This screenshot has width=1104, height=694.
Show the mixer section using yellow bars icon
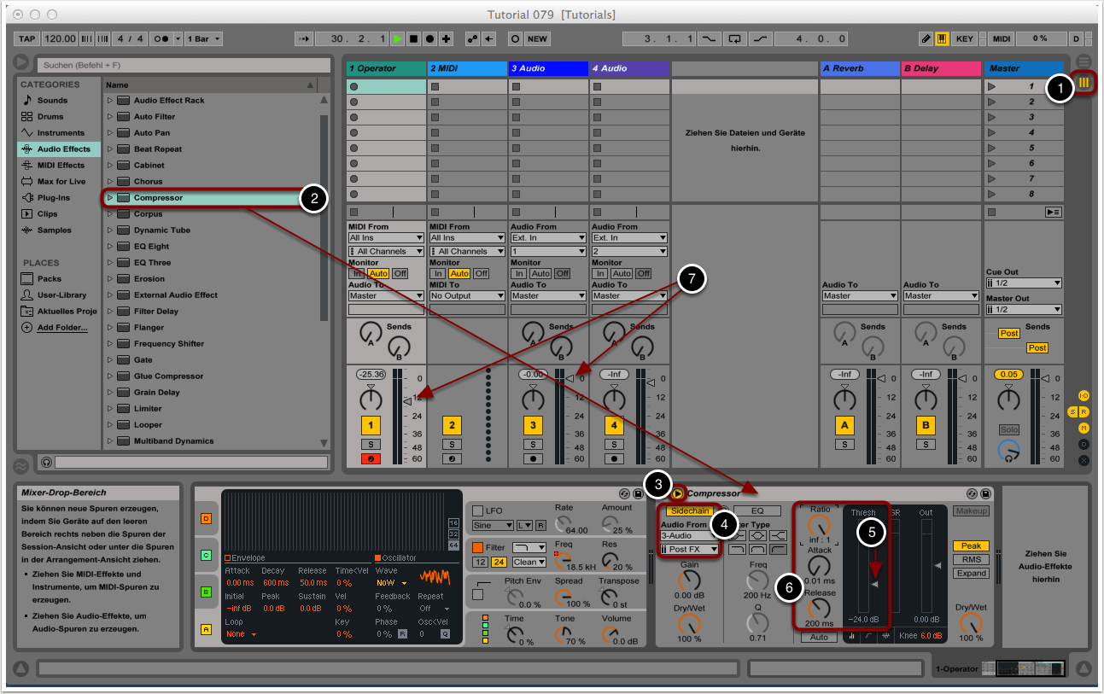(x=1084, y=83)
